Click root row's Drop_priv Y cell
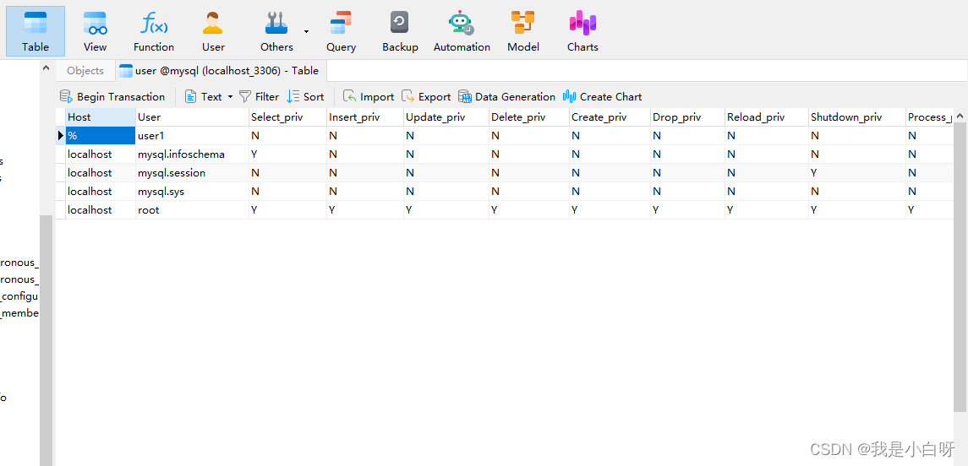Screen dimensions: 968x466 (687, 209)
